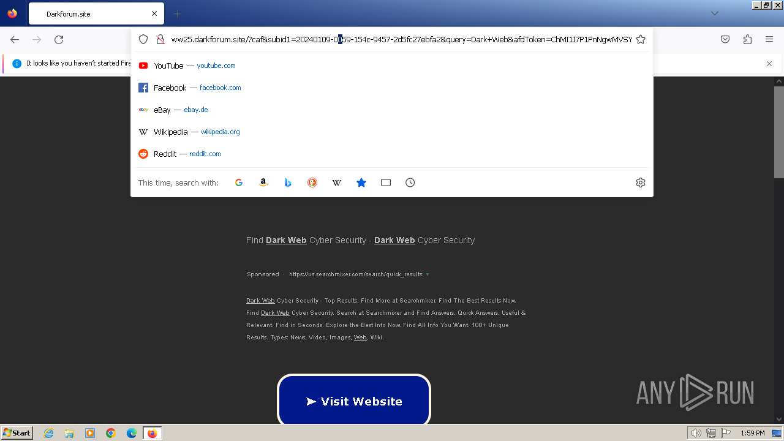Image resolution: width=784 pixels, height=441 pixels.
Task: Click the 1:59 PM clock
Action: 753,433
